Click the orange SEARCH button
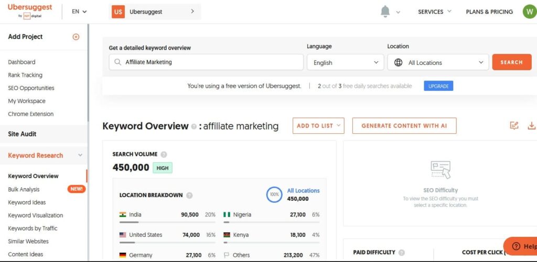The width and height of the screenshot is (537, 262). pyautogui.click(x=512, y=62)
